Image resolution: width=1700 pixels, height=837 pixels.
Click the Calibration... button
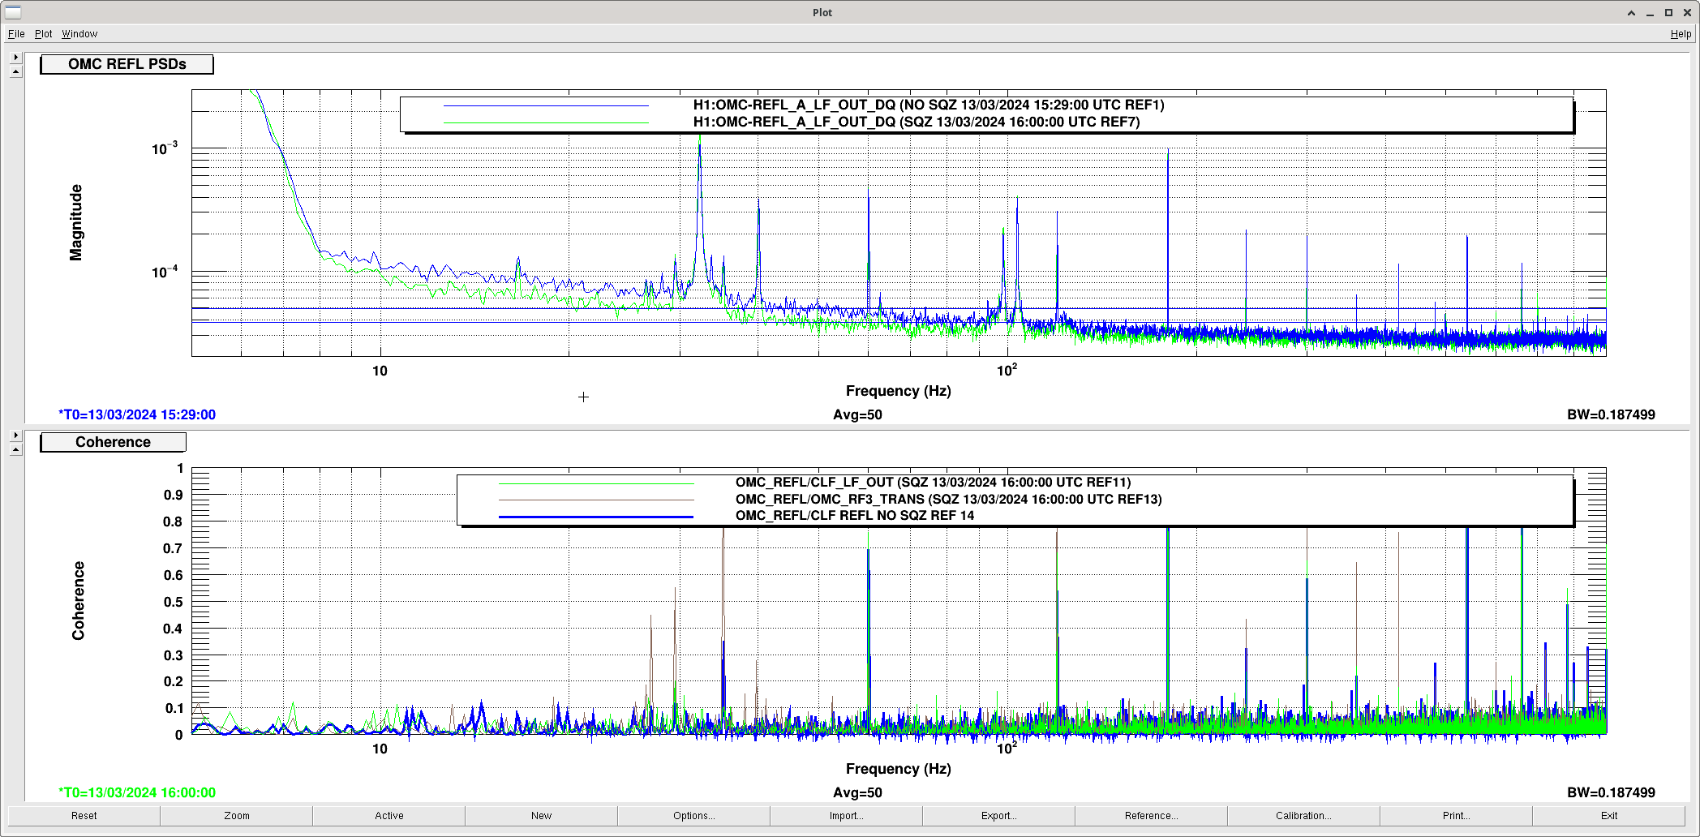(x=1303, y=816)
